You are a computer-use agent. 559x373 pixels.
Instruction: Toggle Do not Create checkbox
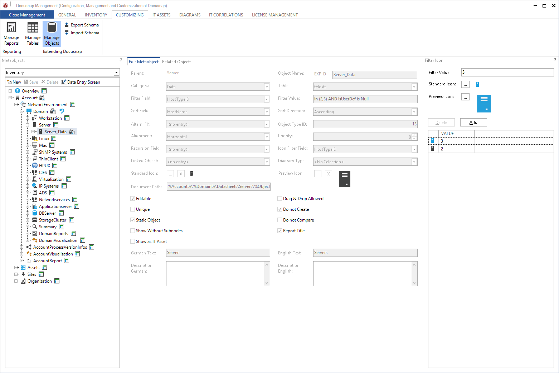point(280,209)
